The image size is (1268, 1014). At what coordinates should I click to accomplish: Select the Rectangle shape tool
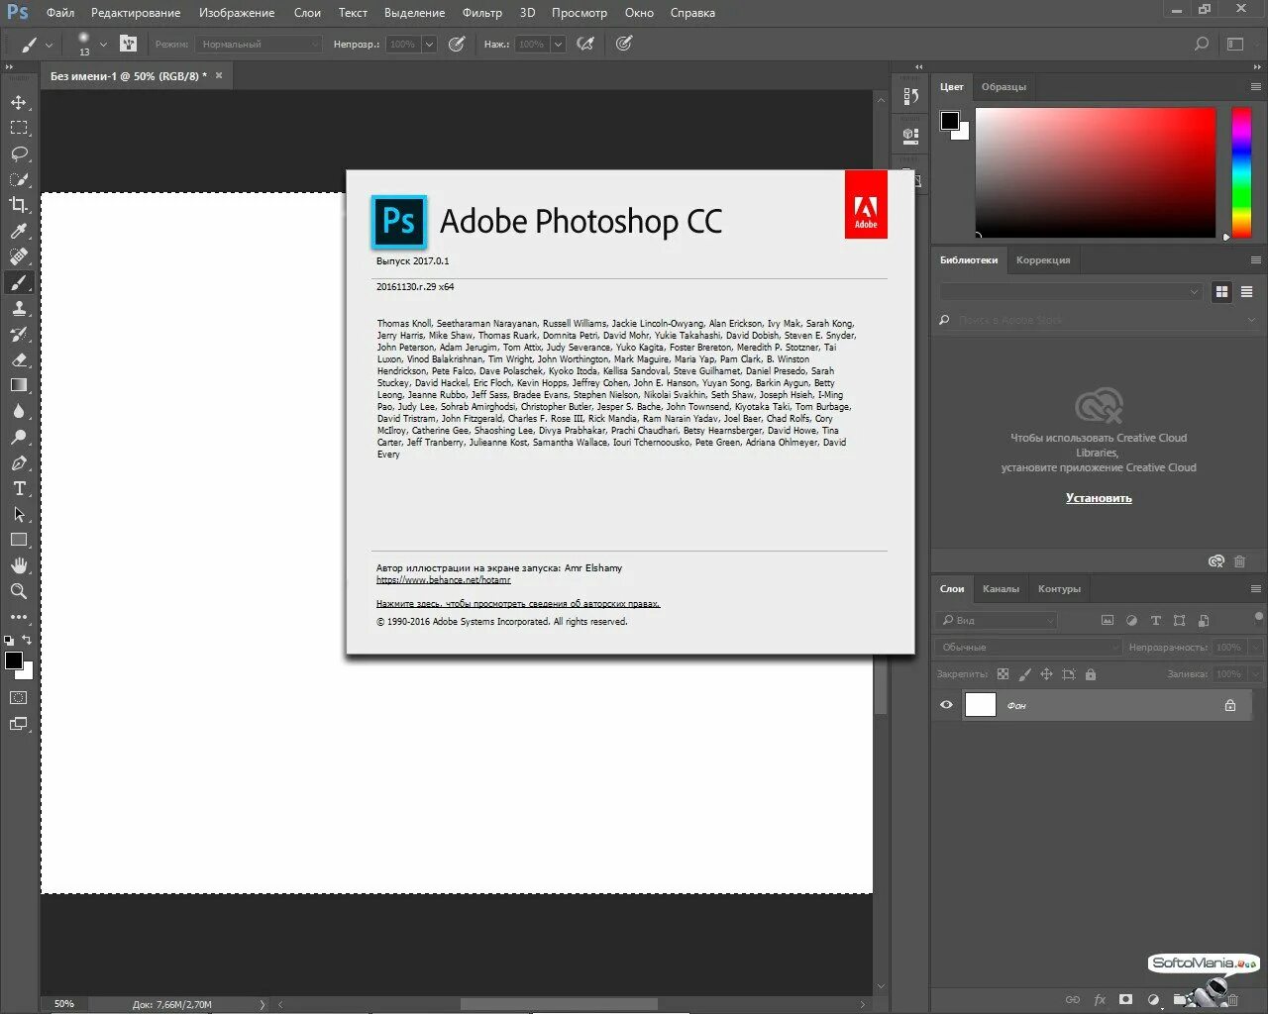point(19,540)
